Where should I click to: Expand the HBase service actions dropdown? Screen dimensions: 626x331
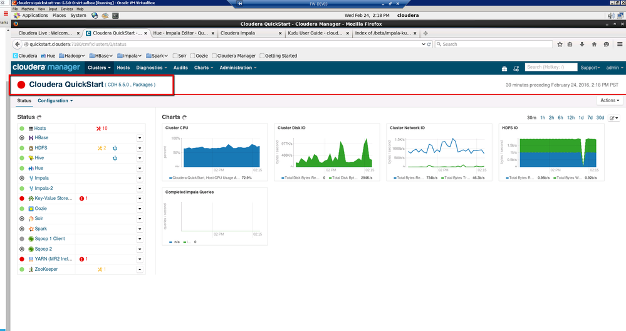140,138
